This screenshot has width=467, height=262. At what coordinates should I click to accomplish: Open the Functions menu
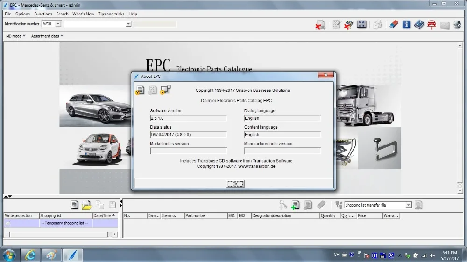pyautogui.click(x=43, y=14)
